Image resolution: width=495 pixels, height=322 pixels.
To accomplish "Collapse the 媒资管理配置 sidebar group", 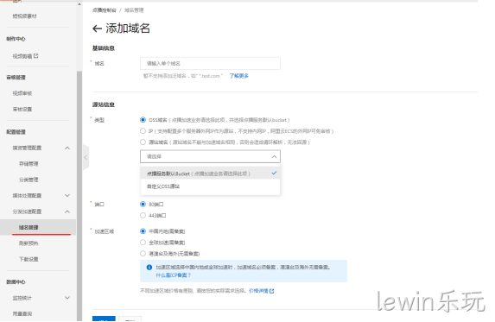I will [67, 148].
